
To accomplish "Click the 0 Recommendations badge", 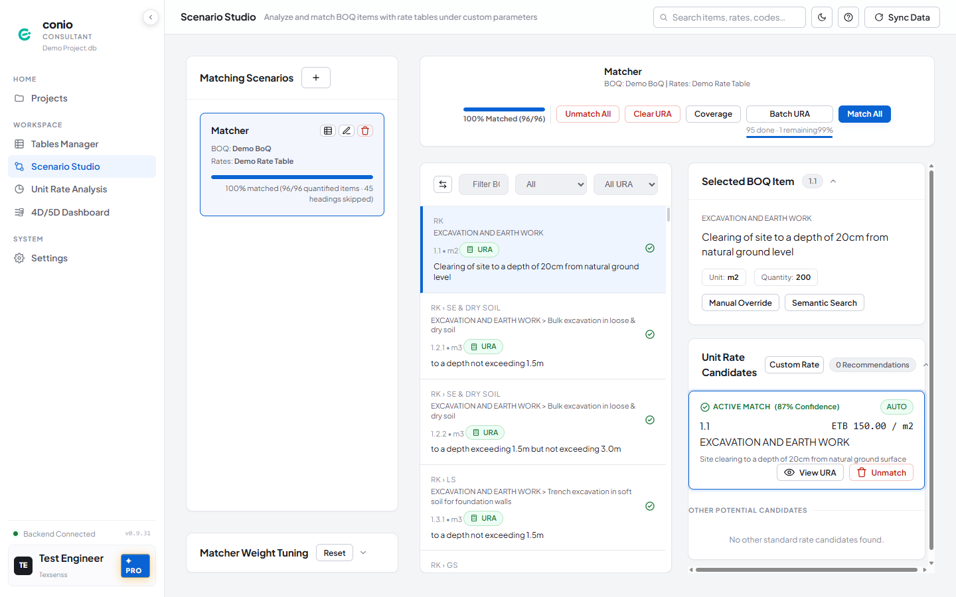I will pyautogui.click(x=872, y=365).
